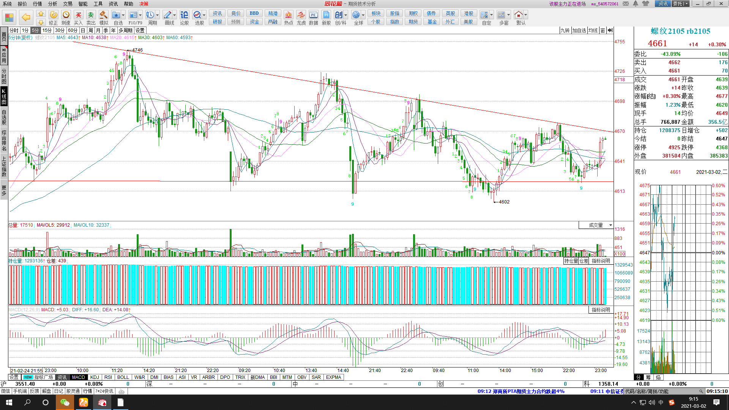The height and width of the screenshot is (410, 729).
Task: Click the red 买入 buy icon
Action: [x=78, y=15]
